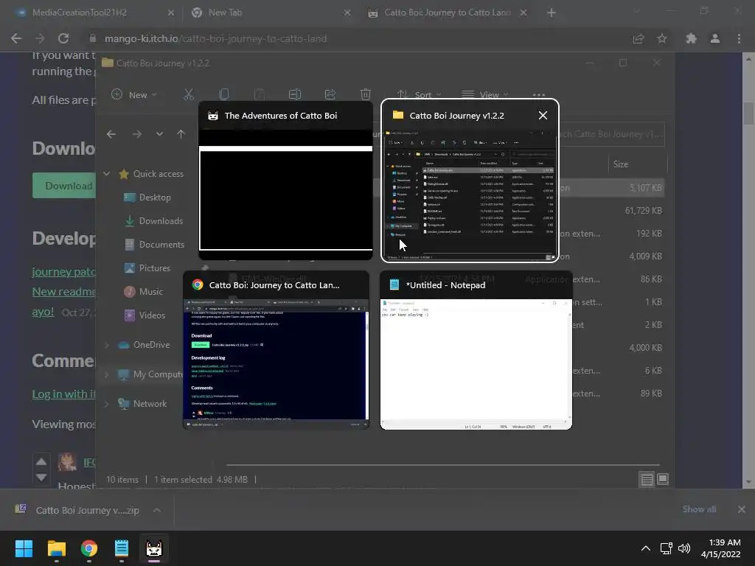
Task: Open New dropdown in File Explorer
Action: pyautogui.click(x=134, y=95)
